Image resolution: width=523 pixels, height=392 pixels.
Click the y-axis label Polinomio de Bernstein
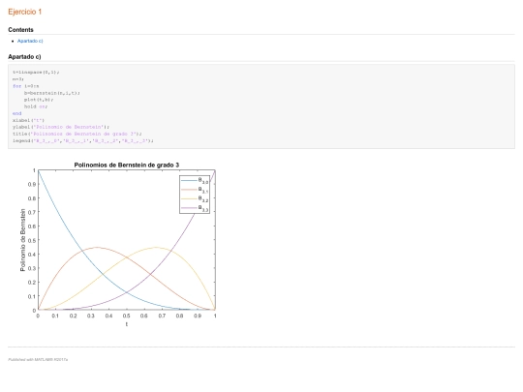(x=22, y=240)
